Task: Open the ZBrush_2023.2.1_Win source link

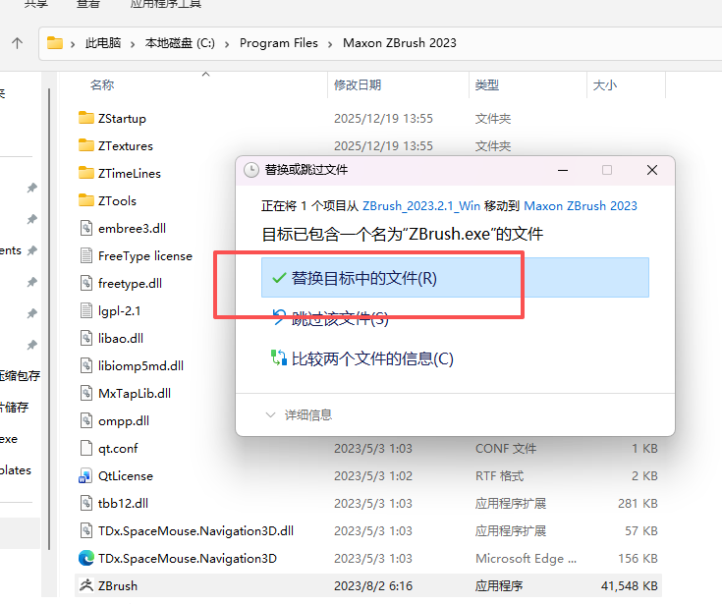Action: 420,206
